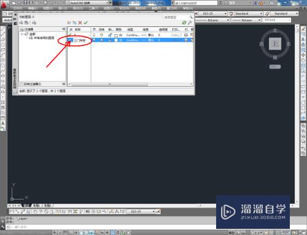Select the Mirror tool in right modify toolbar
This screenshot has width=307, height=235.
[x=303, y=39]
